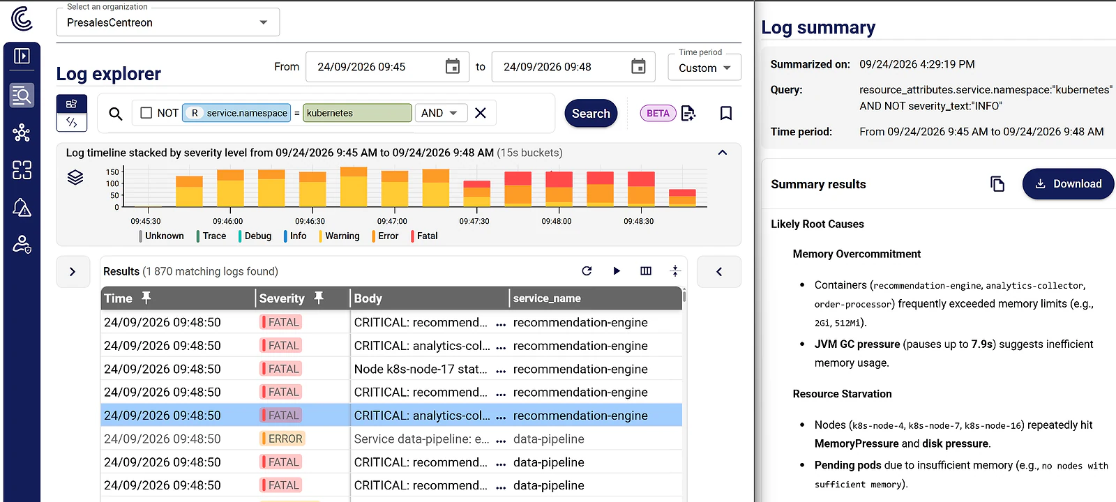Screen dimensions: 1116x502
Task: Open the To date calendar picker
Action: 638,67
